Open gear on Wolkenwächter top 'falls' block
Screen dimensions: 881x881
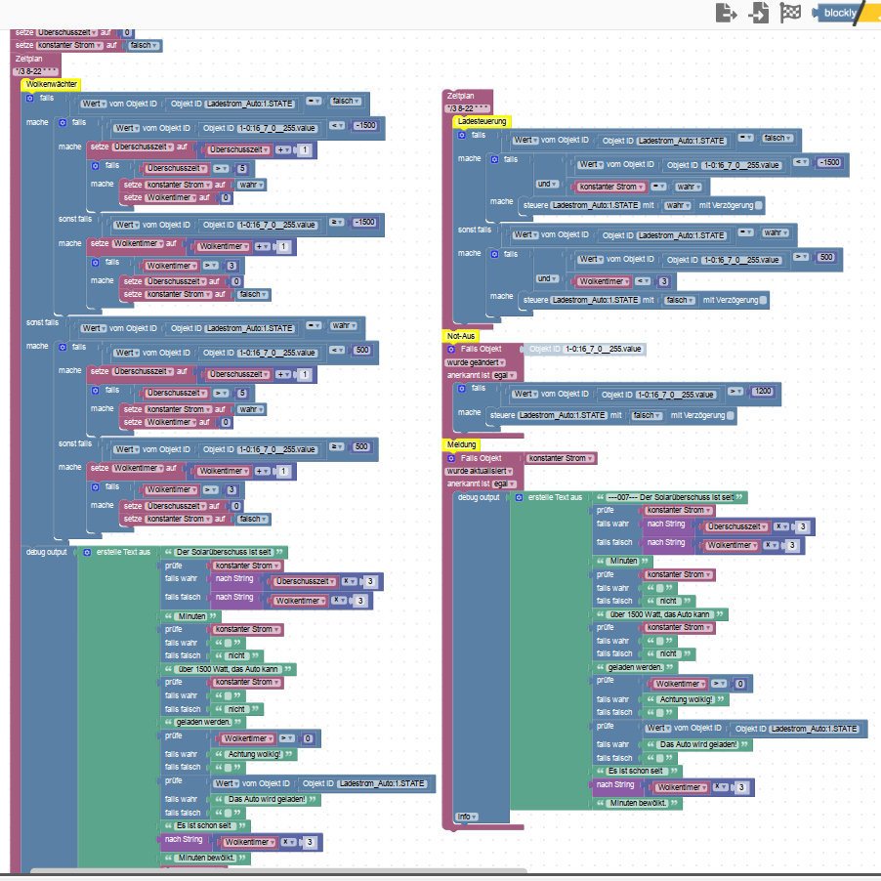(x=29, y=98)
